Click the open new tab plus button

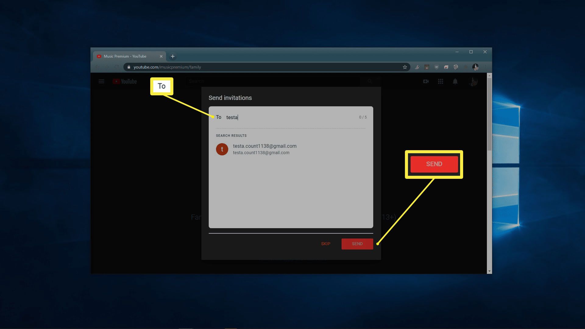[172, 56]
